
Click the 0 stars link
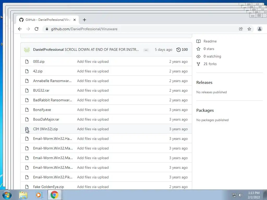pos(209,49)
